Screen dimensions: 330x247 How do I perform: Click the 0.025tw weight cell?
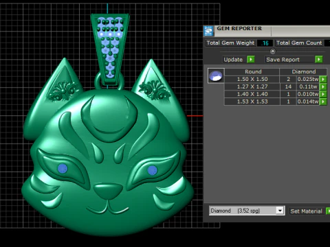tap(308, 79)
